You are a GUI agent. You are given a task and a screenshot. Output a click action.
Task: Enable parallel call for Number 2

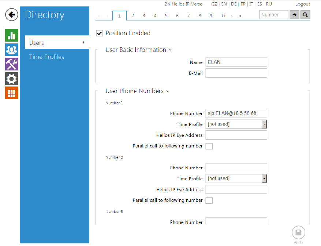[x=209, y=201]
